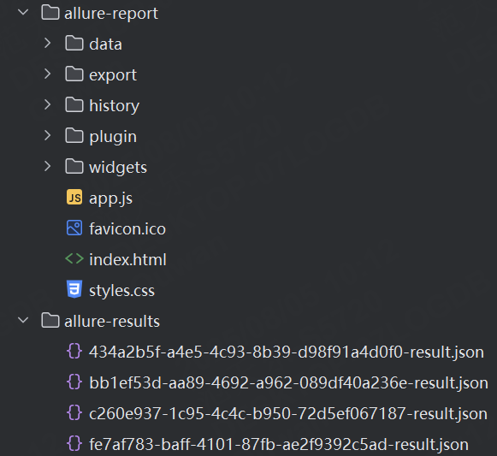Viewport: 497px width, 456px height.
Task: Open fe7af783-baff-4101-87fb-ae2f9392c5ad-result.json
Action: pyautogui.click(x=279, y=445)
